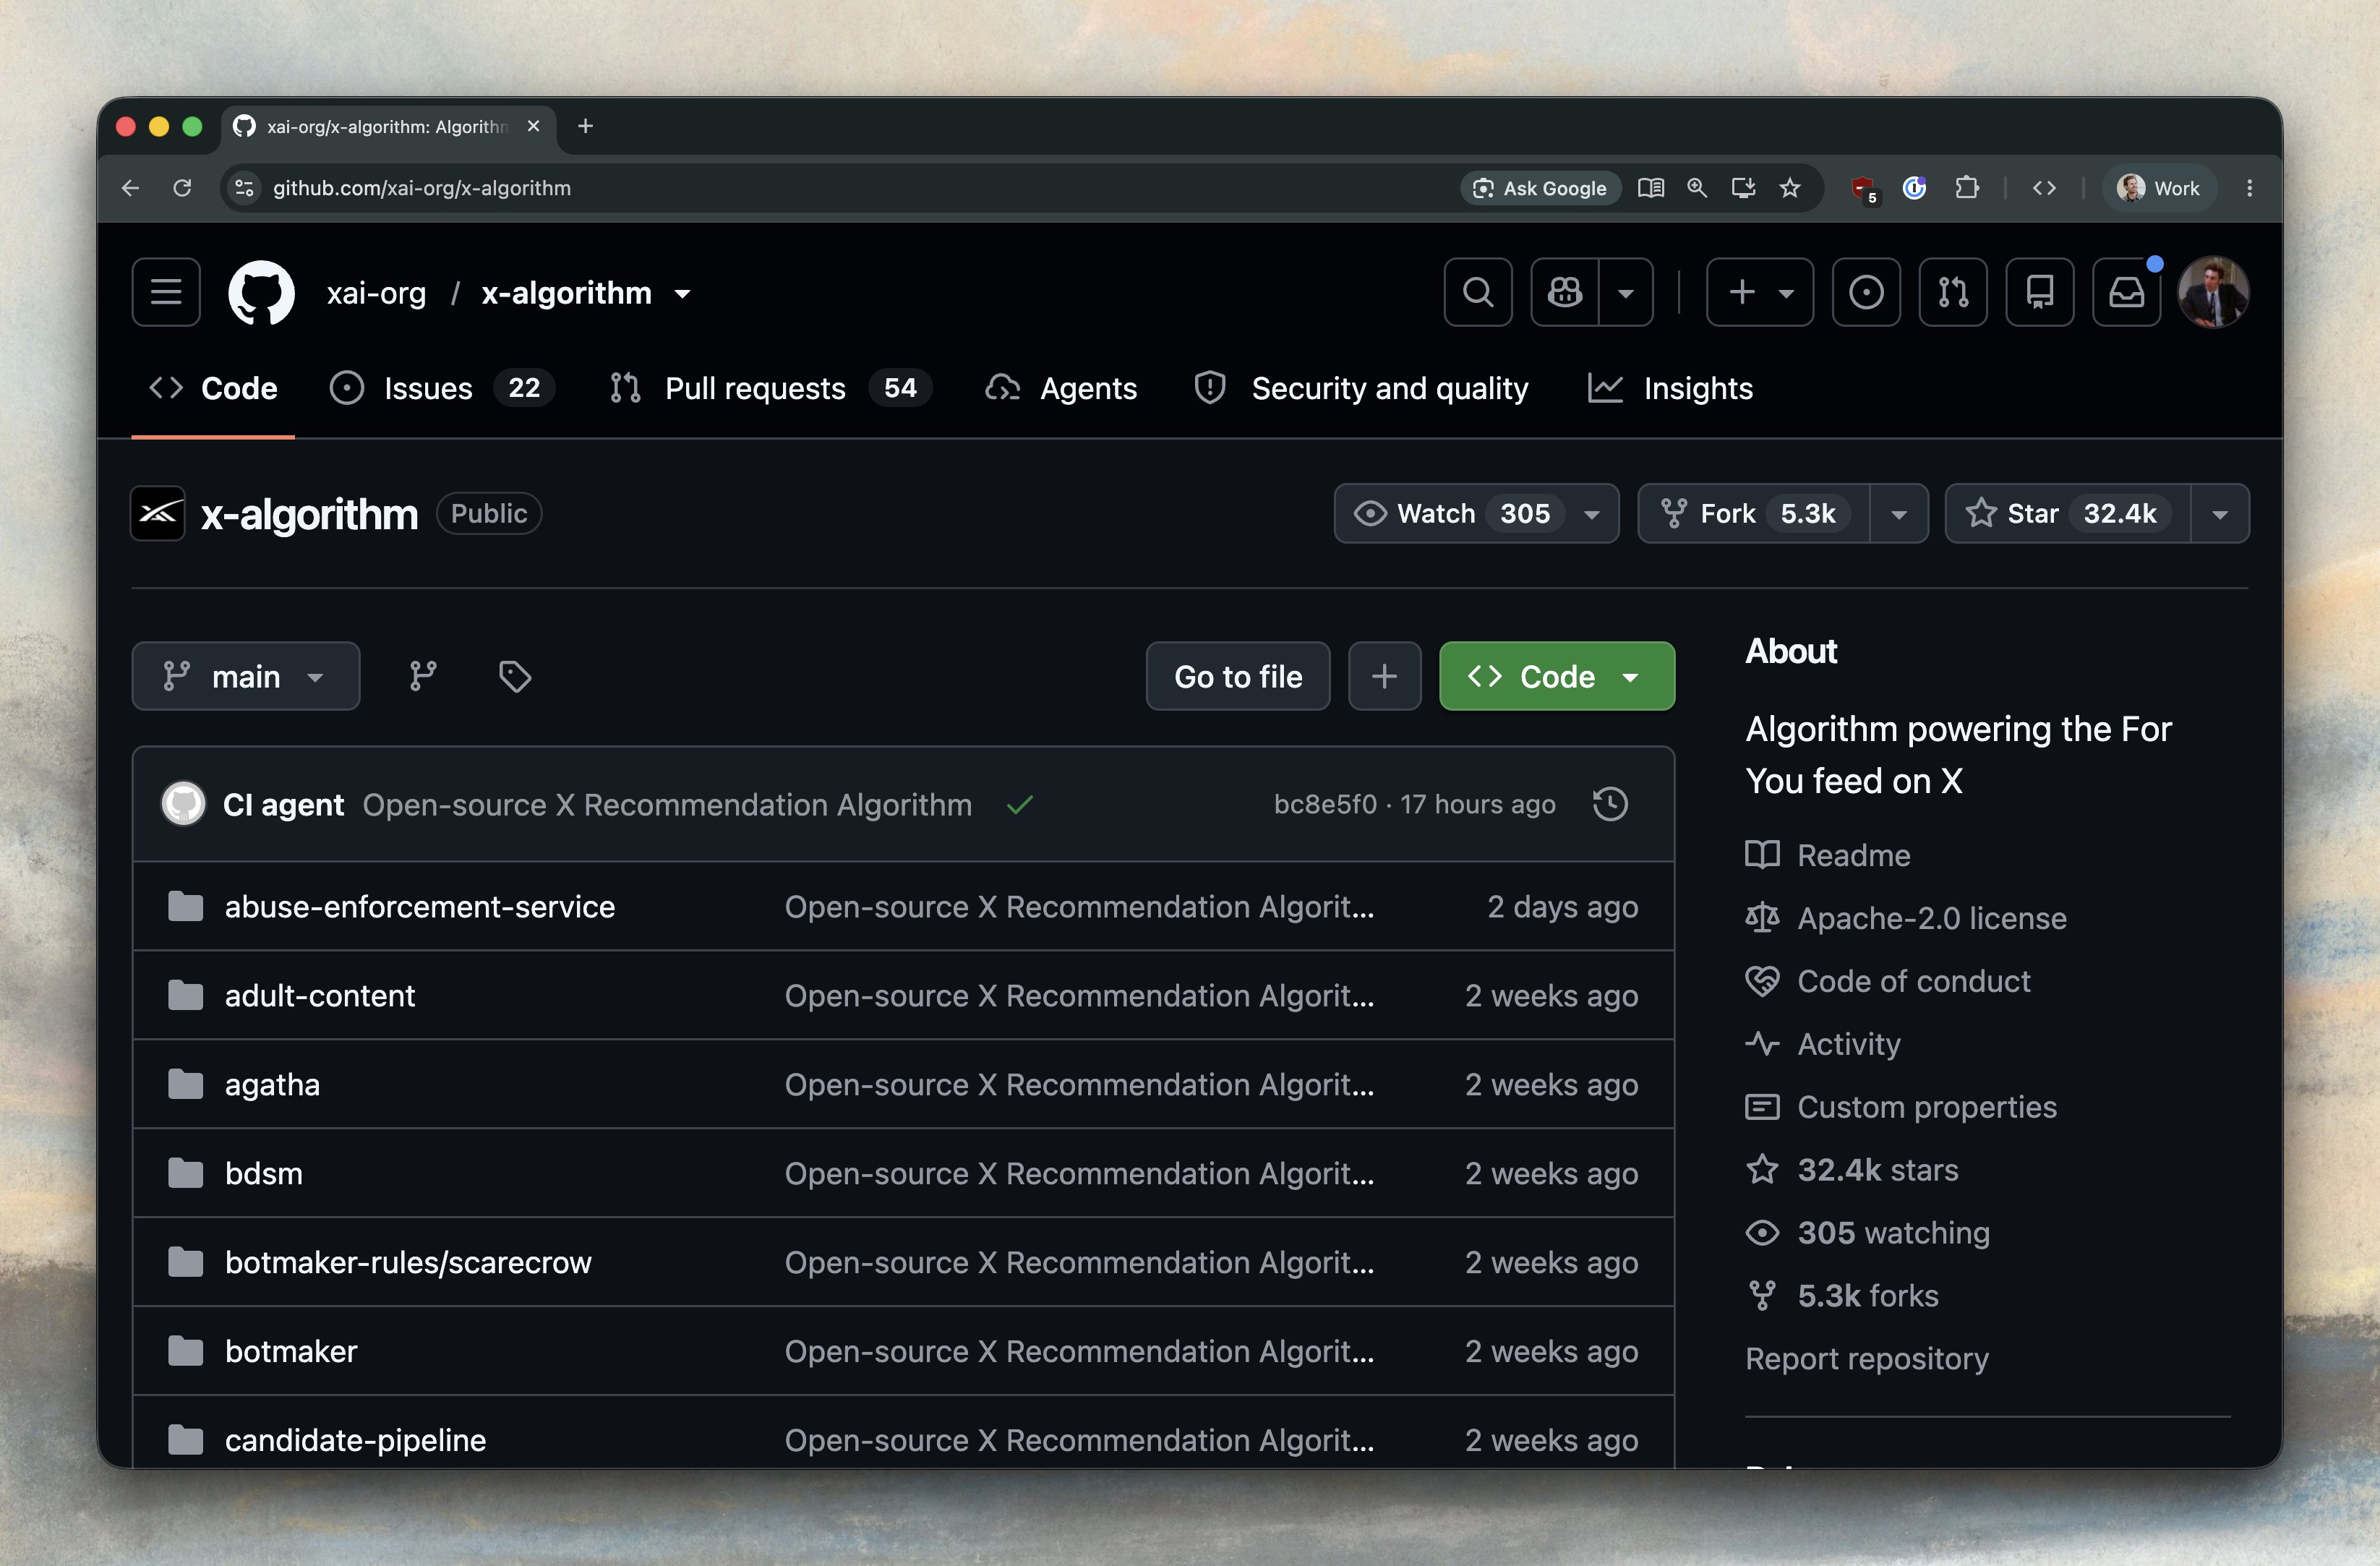
Task: Open the Apache-2.0 license link
Action: (x=1931, y=918)
